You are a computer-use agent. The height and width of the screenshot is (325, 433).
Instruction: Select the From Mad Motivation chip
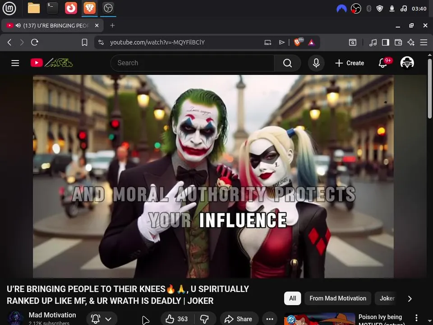(x=338, y=298)
